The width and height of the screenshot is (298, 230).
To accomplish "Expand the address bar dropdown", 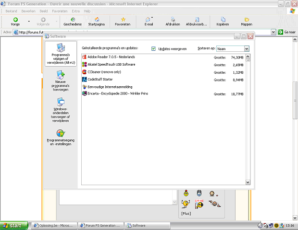I will 273,32.
